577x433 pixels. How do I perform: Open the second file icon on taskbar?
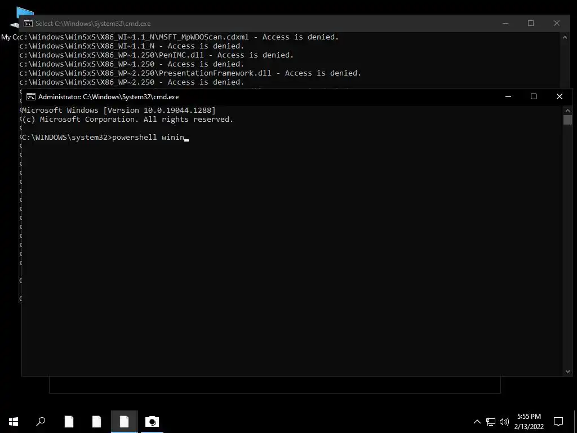click(97, 422)
